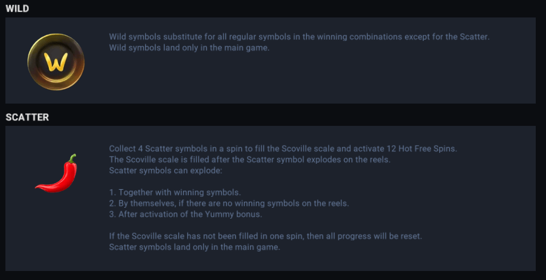
Task: Click the 'Scatter symbols can explode:' line
Action: (x=166, y=170)
